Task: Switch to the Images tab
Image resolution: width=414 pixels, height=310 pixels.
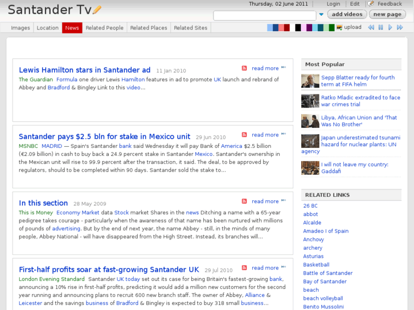Action: (21, 28)
